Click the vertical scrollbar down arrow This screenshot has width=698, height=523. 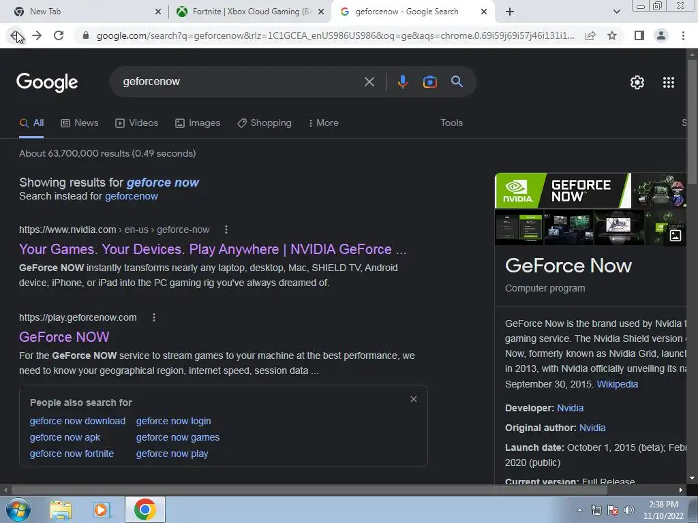(693, 478)
